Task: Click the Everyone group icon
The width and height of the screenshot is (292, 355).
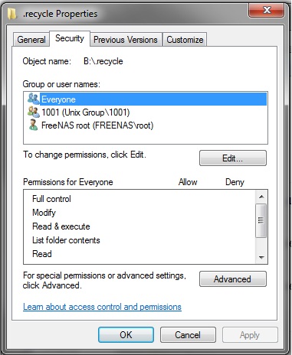Action: pos(34,99)
